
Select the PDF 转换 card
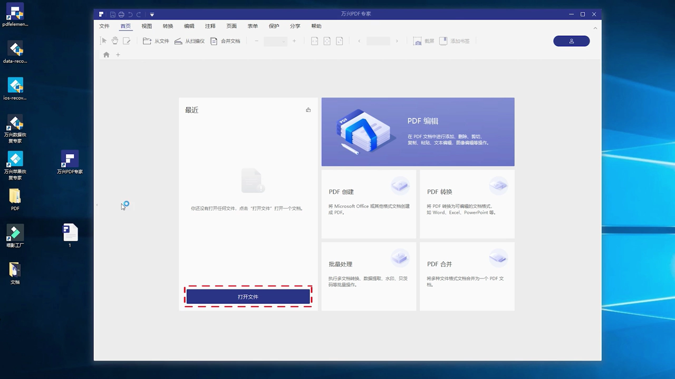click(467, 204)
